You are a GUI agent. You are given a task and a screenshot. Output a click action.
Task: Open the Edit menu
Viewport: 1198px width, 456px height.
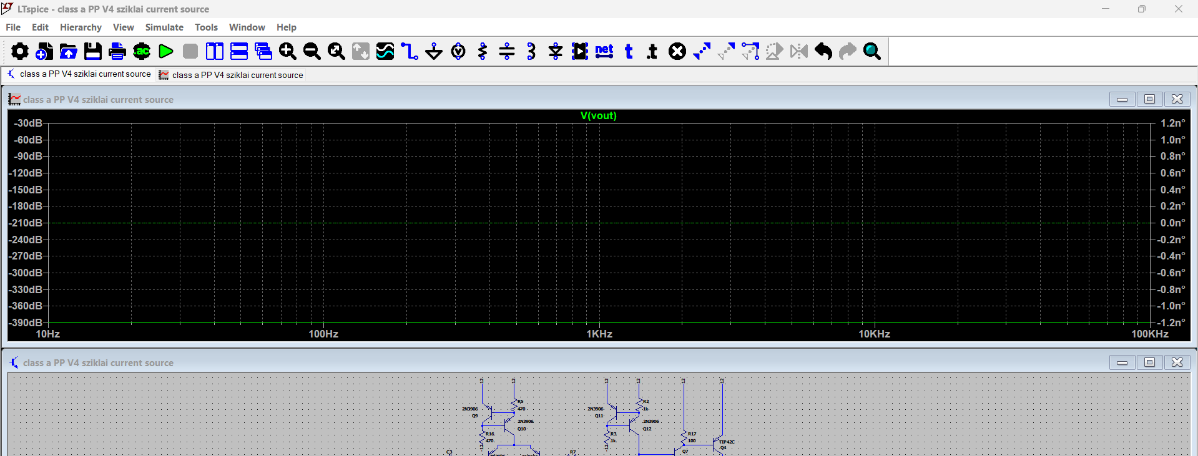tap(40, 27)
